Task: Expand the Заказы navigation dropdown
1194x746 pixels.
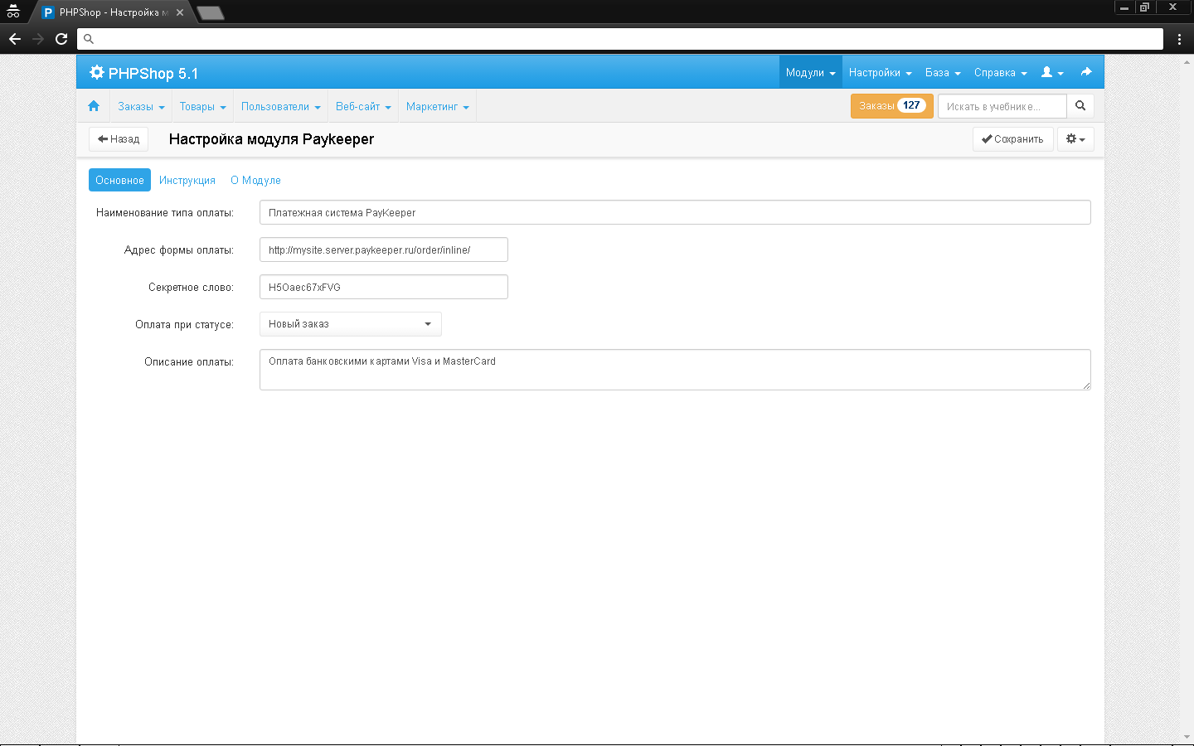Action: (x=141, y=107)
